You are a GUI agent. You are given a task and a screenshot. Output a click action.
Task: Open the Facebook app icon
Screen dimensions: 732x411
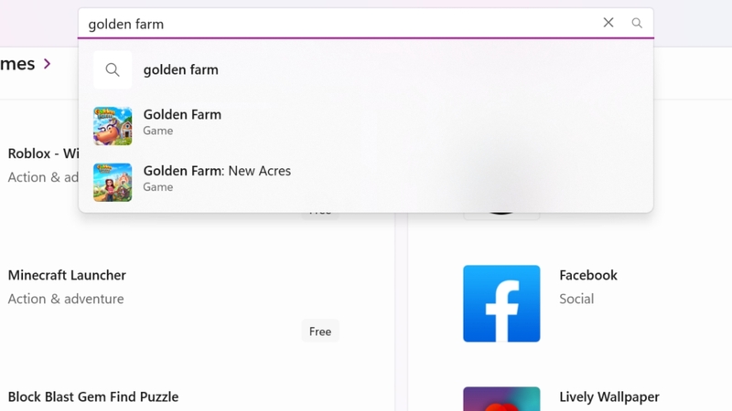[501, 303]
